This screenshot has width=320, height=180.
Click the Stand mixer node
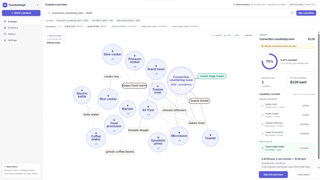point(156,69)
